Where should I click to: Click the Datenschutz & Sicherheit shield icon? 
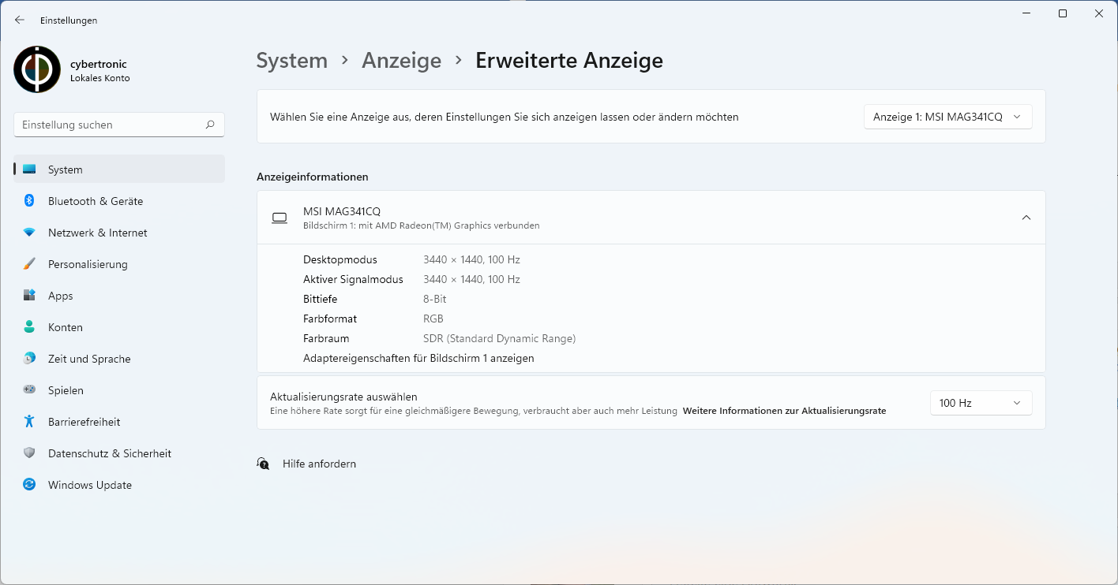click(29, 453)
